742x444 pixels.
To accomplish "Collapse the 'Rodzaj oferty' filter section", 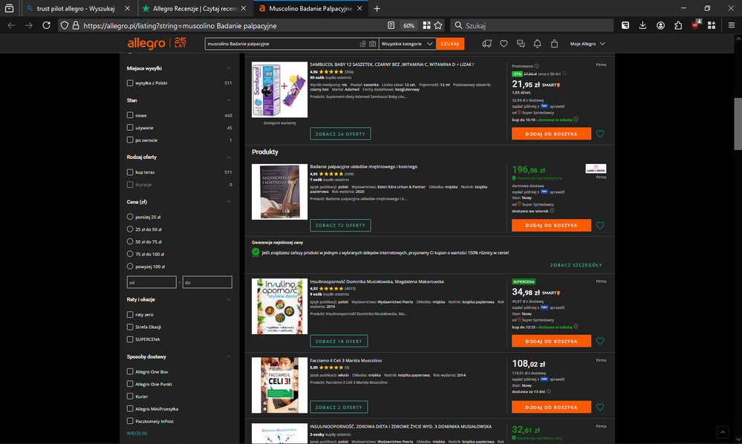I will (229, 157).
